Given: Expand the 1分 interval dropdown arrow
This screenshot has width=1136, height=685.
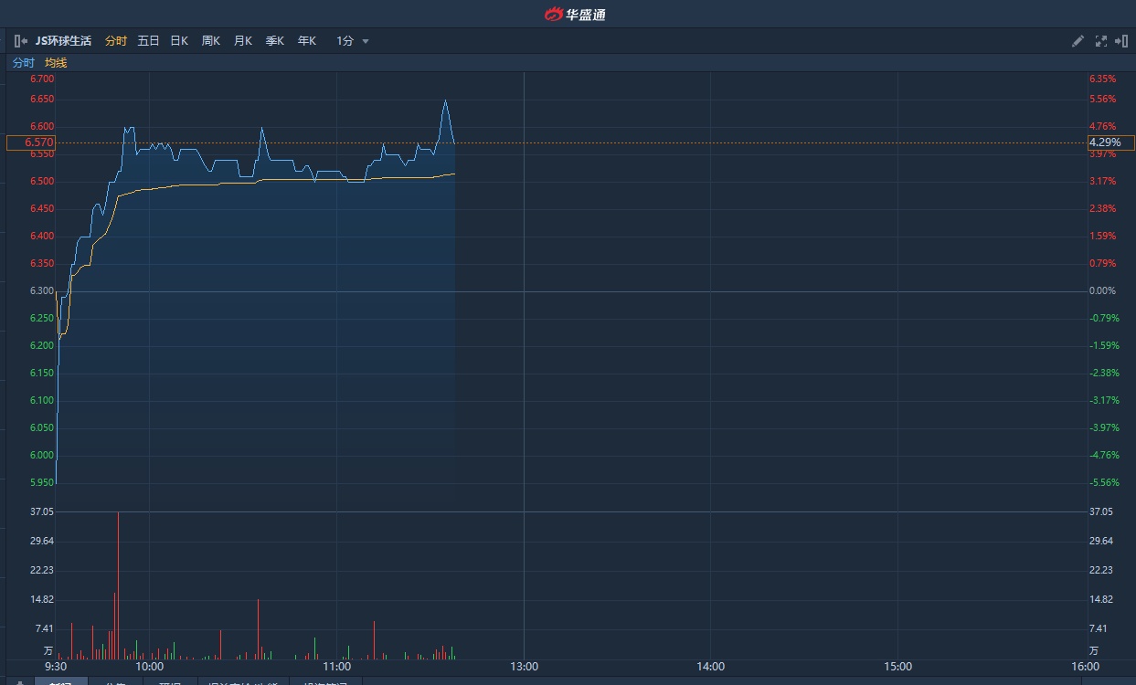Looking at the screenshot, I should point(366,41).
